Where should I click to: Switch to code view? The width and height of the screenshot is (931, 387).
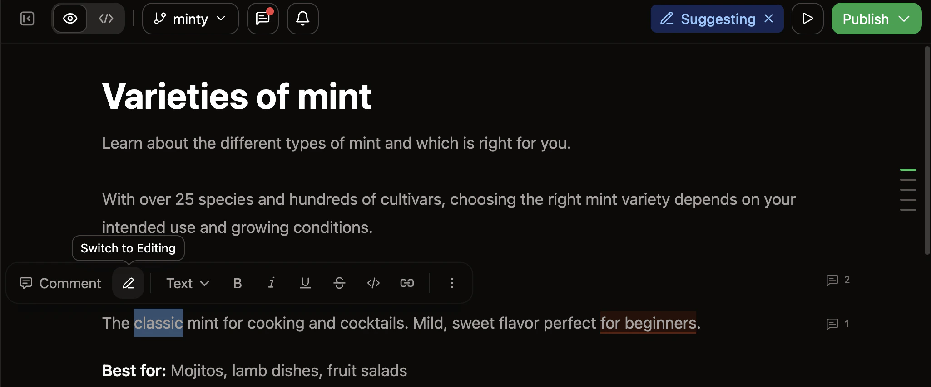106,19
